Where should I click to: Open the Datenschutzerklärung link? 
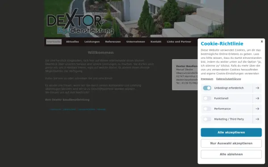(x=228, y=79)
